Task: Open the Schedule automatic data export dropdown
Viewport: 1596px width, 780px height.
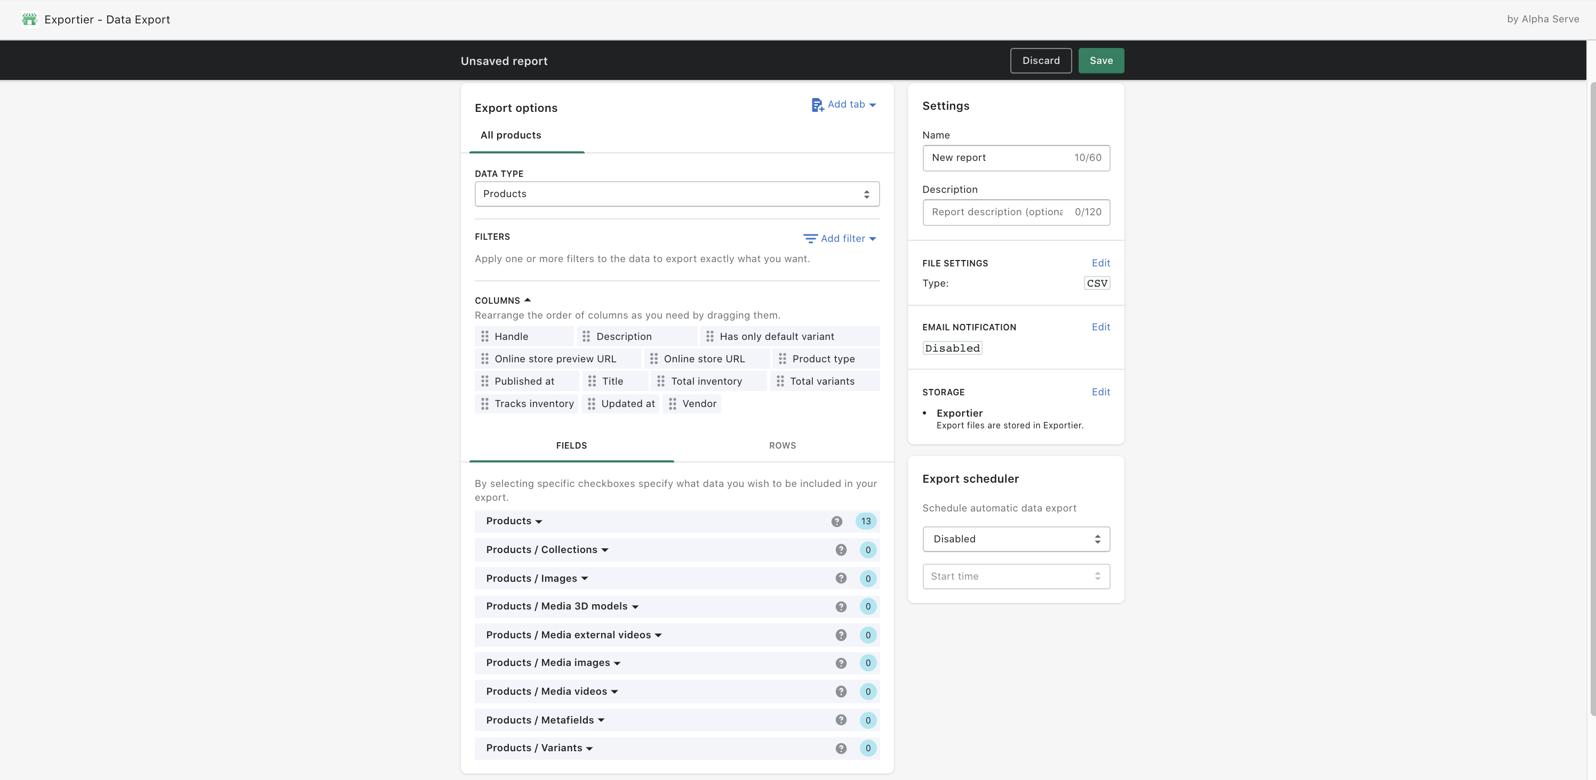Action: pos(1016,539)
